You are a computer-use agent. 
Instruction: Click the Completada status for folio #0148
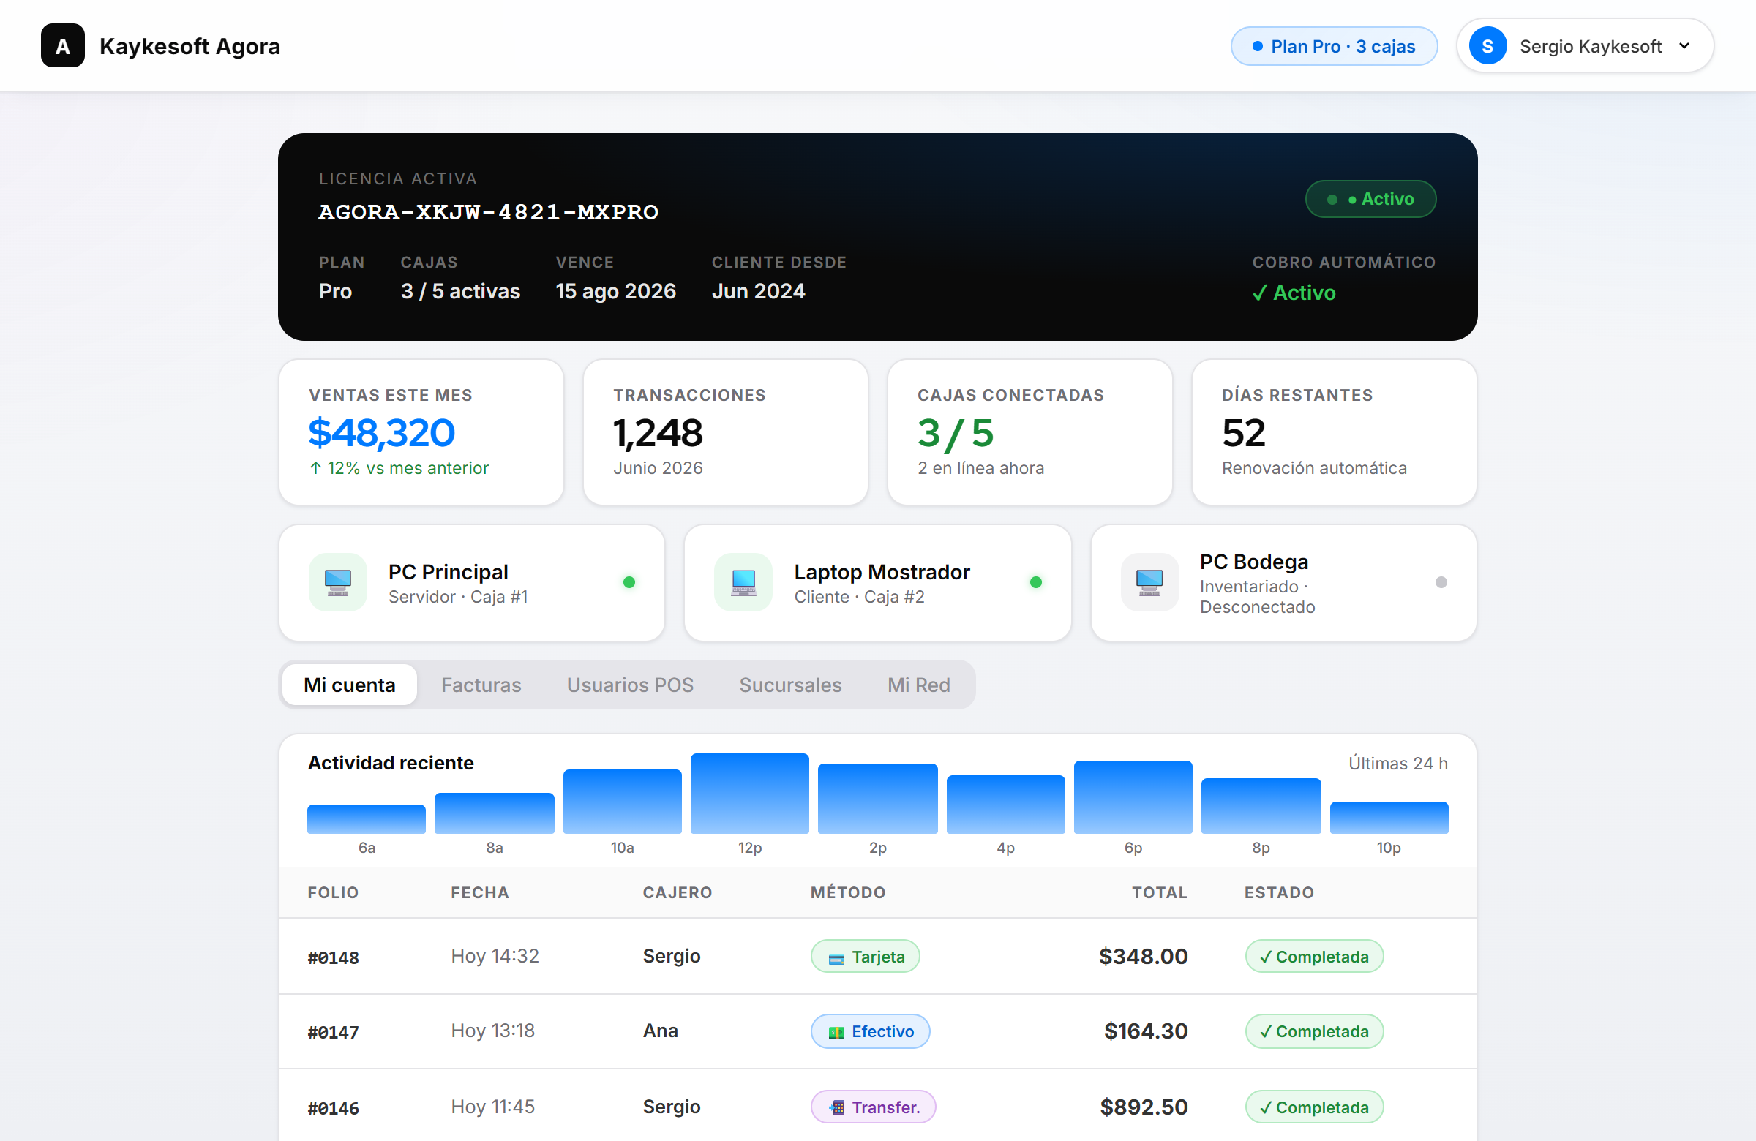click(x=1314, y=956)
